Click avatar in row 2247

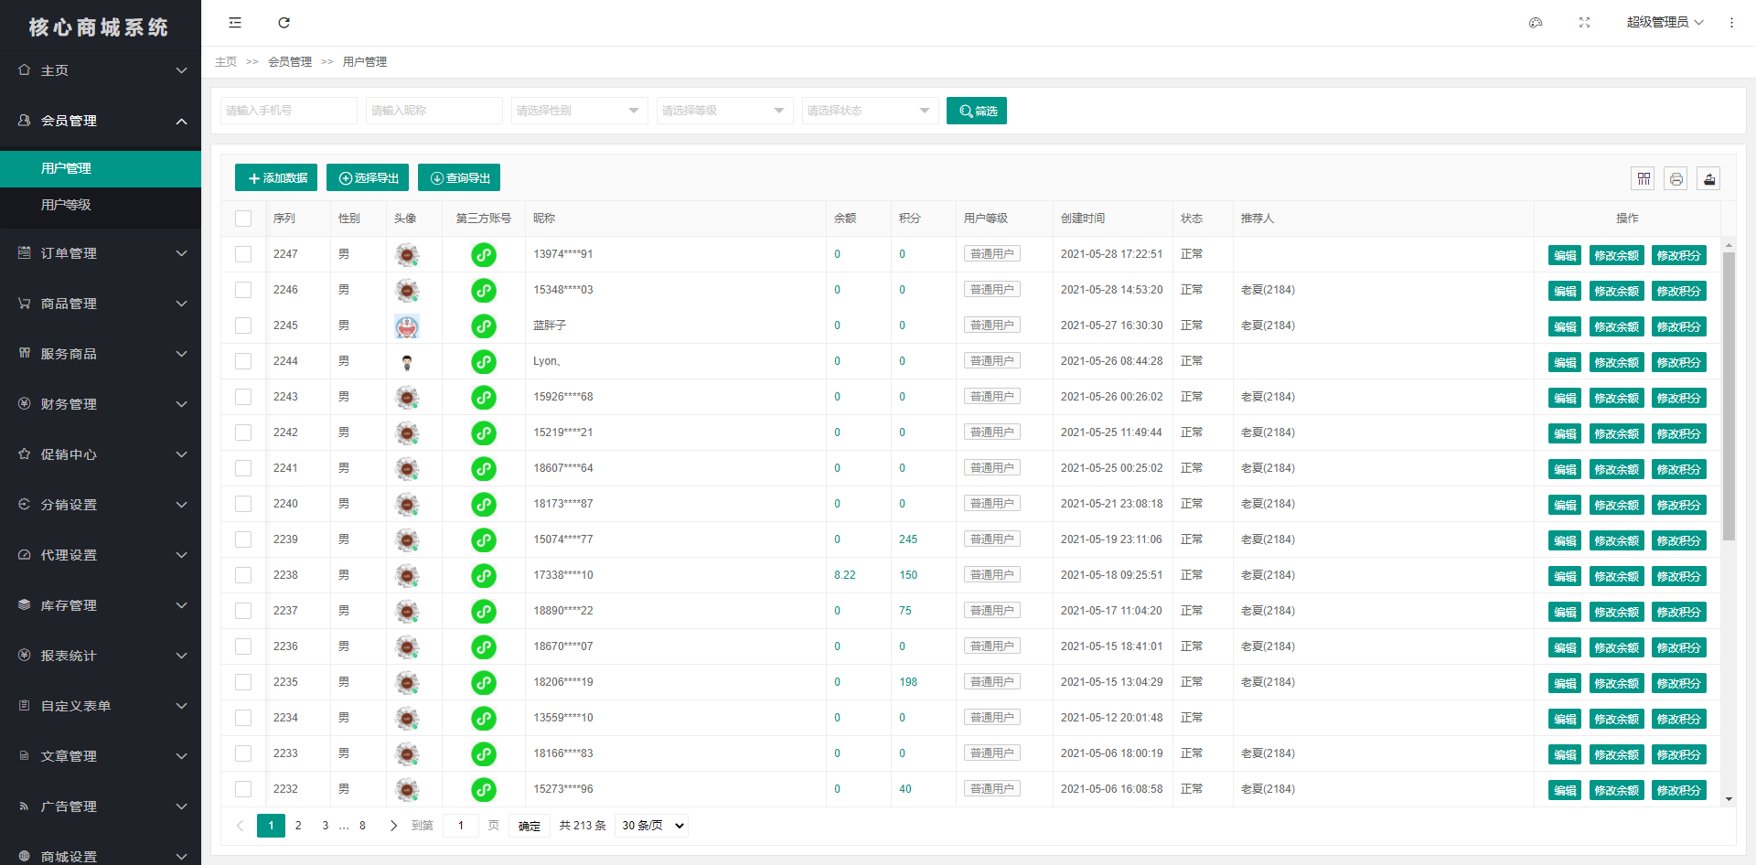[407, 254]
